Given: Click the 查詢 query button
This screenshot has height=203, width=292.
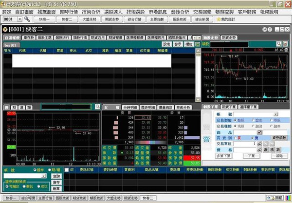Looking at the screenshot, I should click(56, 176).
